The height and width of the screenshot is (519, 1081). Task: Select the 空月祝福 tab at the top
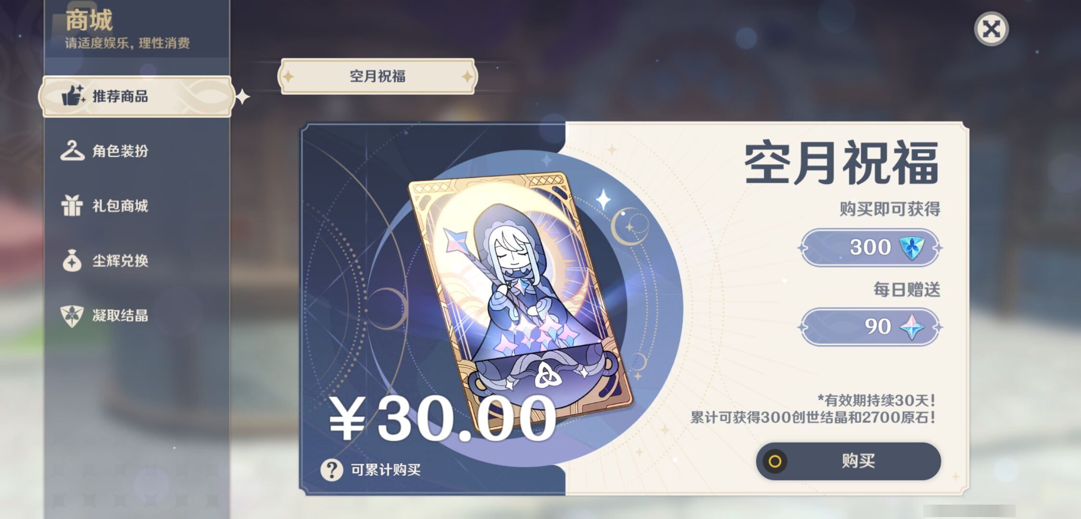(x=377, y=76)
